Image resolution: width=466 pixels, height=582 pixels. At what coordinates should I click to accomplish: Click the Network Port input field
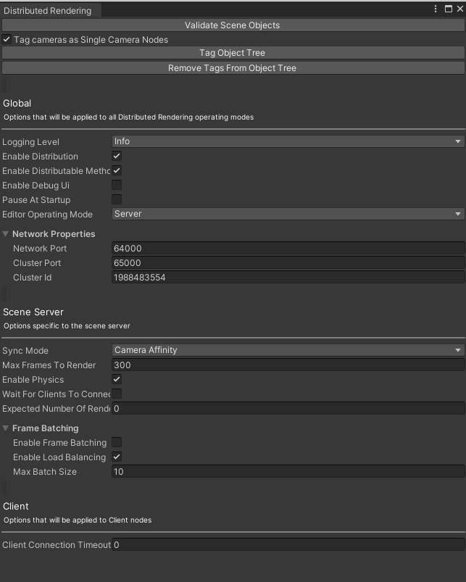[288, 249]
